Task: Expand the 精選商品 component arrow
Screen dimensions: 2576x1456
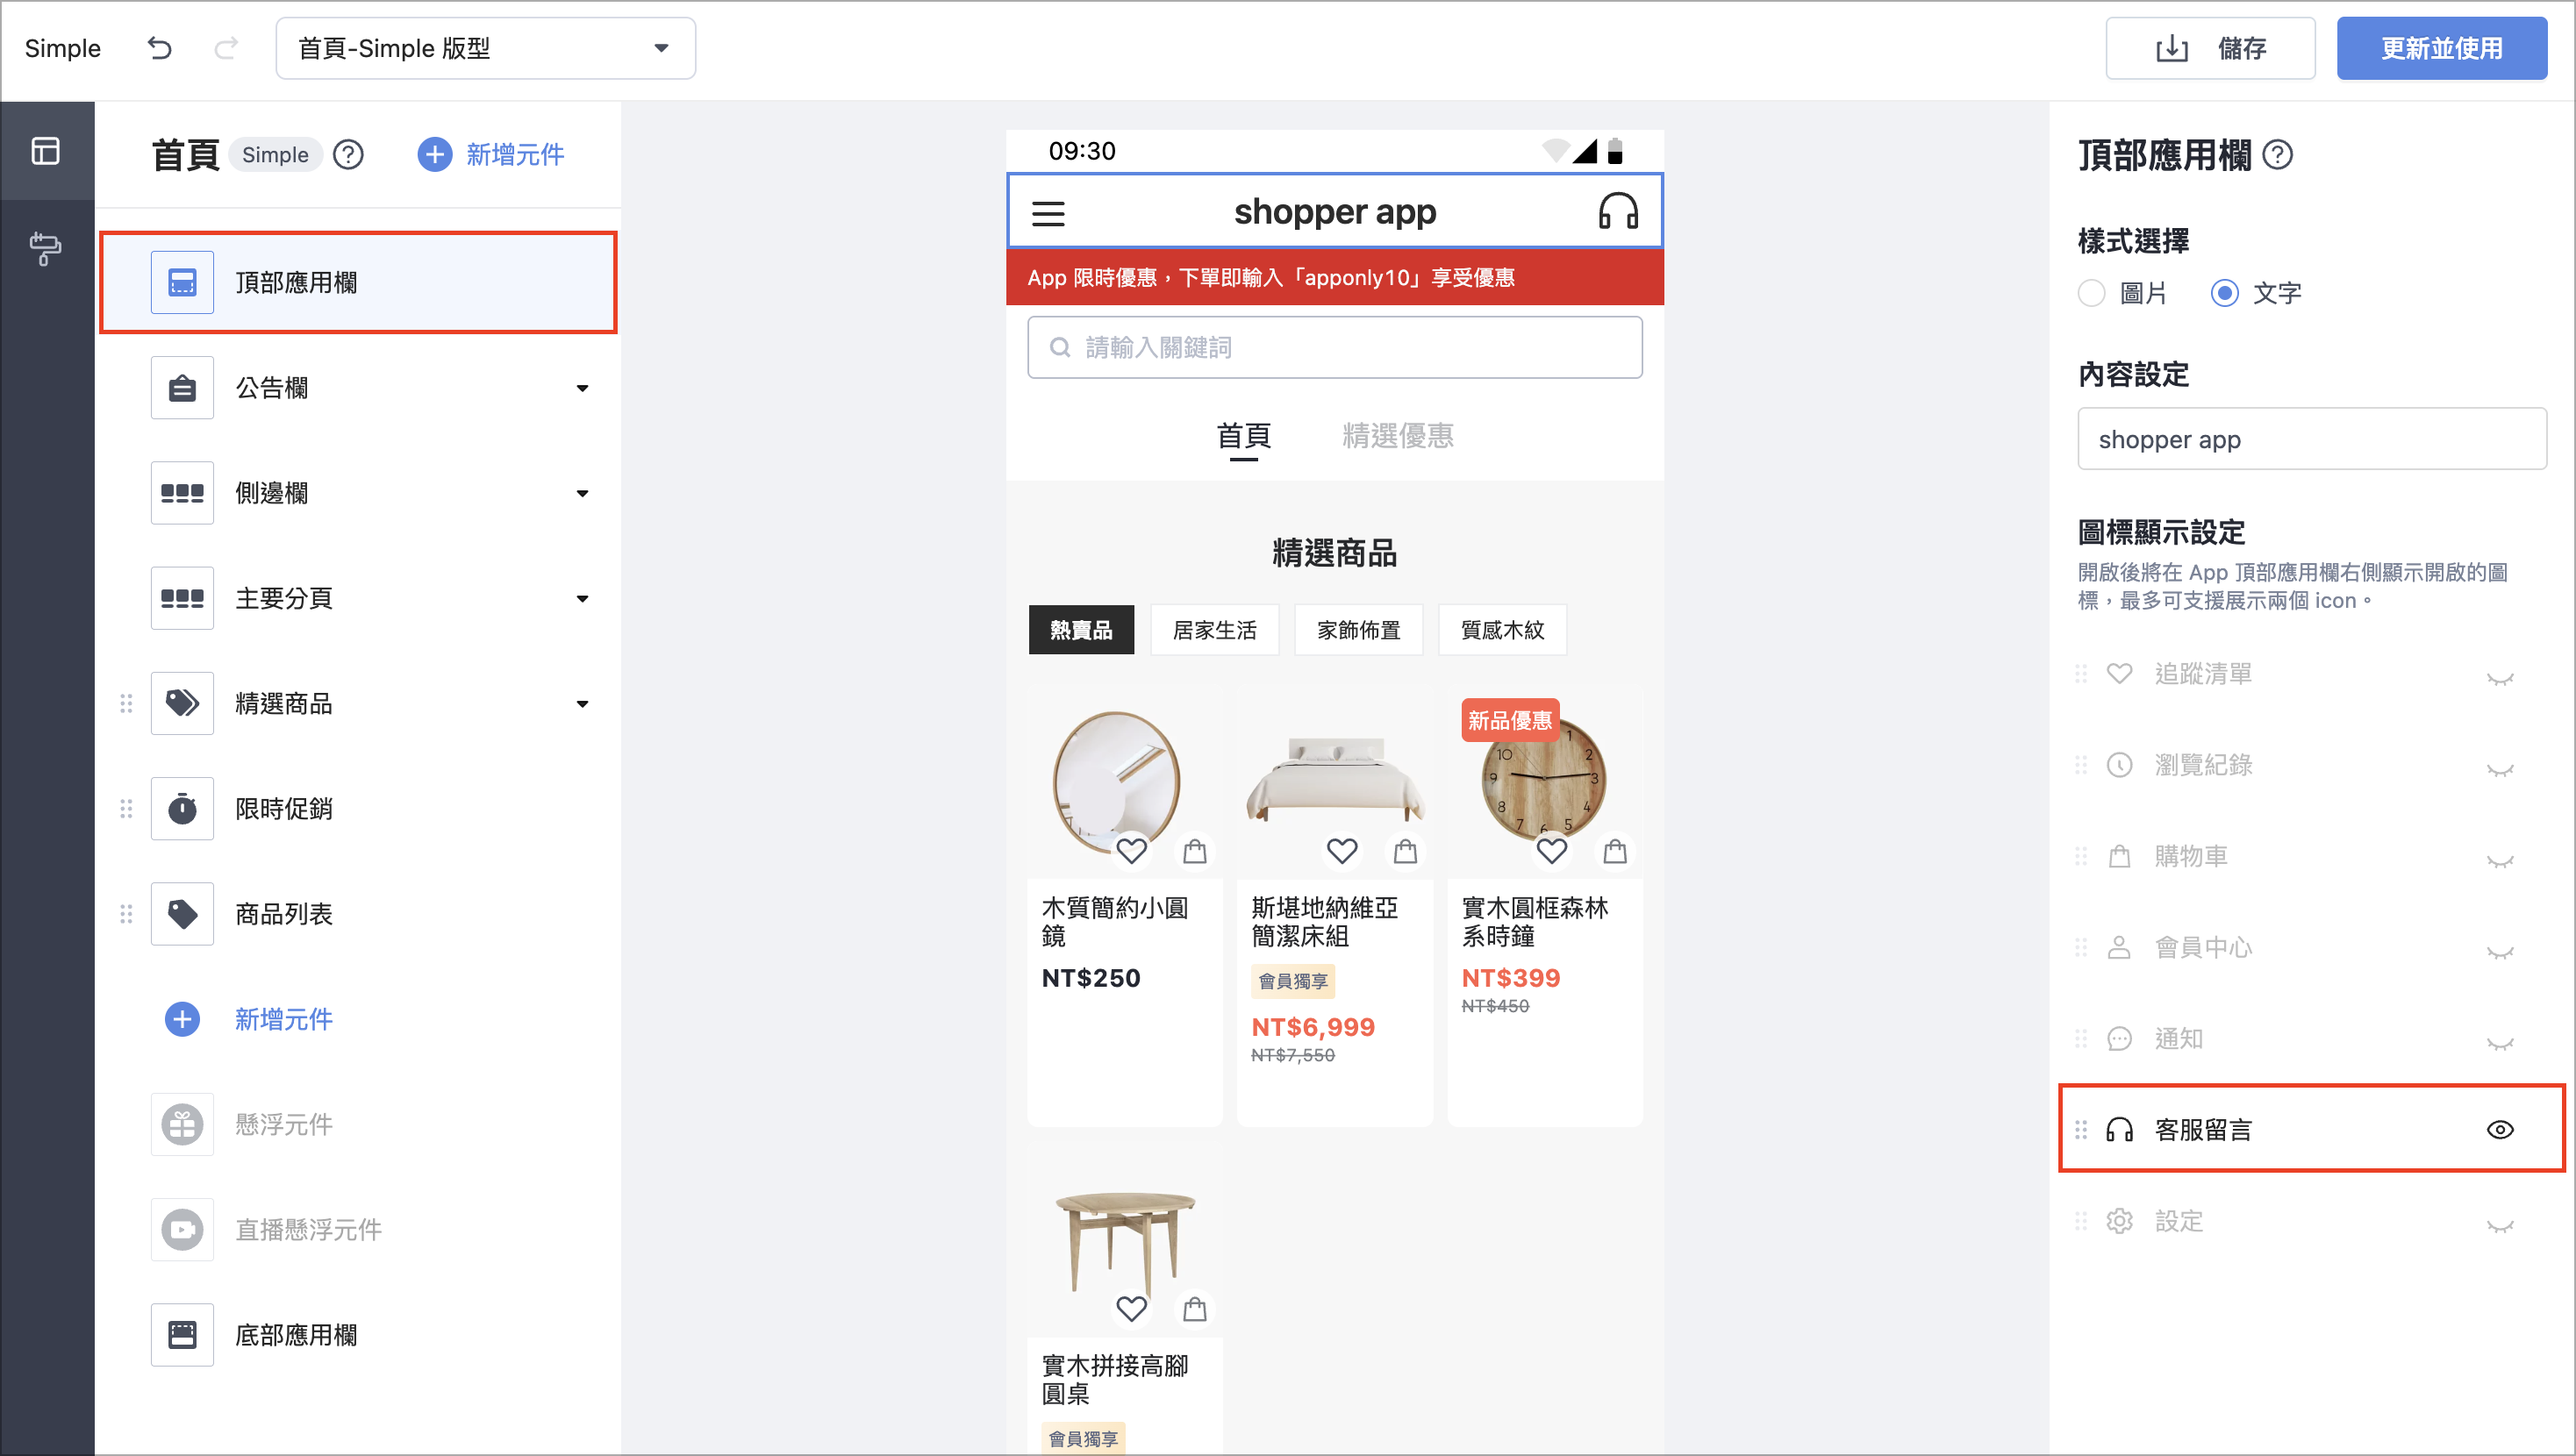Action: [x=583, y=703]
